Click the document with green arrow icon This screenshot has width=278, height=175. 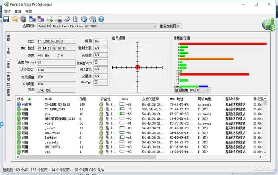pyautogui.click(x=50, y=19)
